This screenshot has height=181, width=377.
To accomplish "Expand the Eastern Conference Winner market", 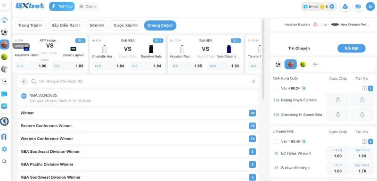I will click(x=138, y=126).
